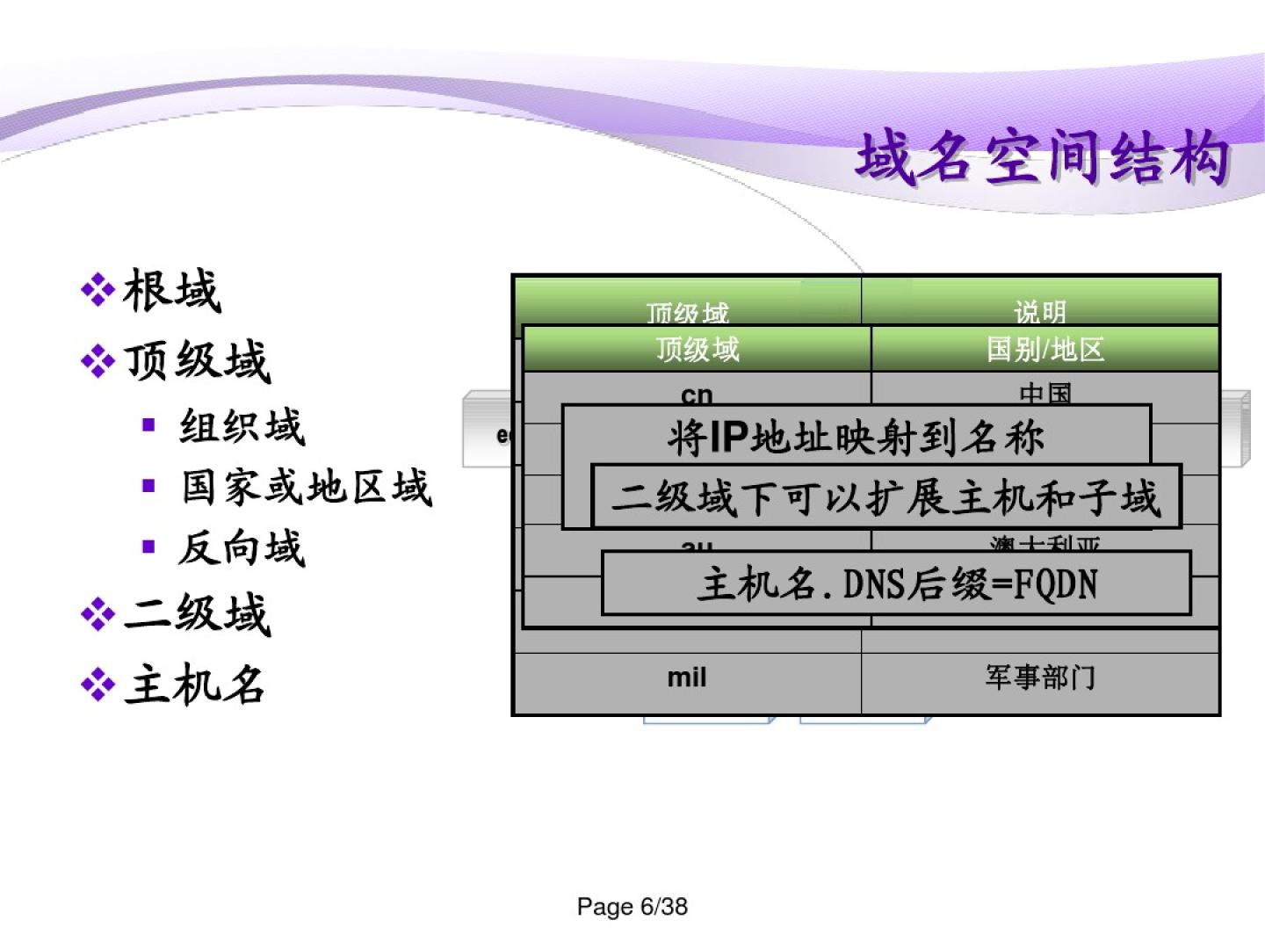Select the 反向域 sub-item text
This screenshot has width=1265, height=949.
click(242, 547)
